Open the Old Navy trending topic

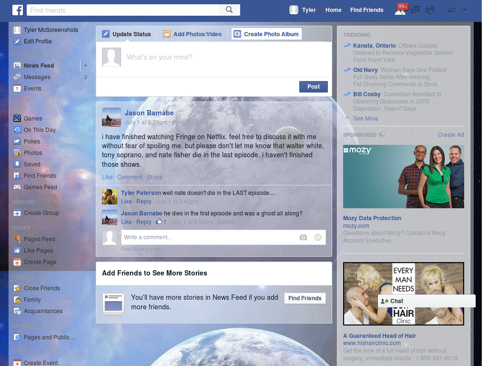365,70
